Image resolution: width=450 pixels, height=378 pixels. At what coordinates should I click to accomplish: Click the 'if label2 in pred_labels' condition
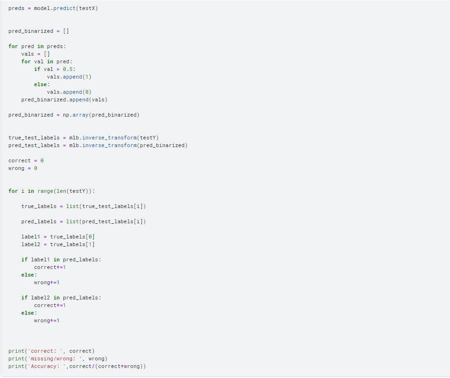(61, 298)
